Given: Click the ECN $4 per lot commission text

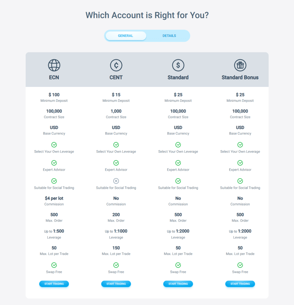Looking at the screenshot, I should pyautogui.click(x=54, y=198).
